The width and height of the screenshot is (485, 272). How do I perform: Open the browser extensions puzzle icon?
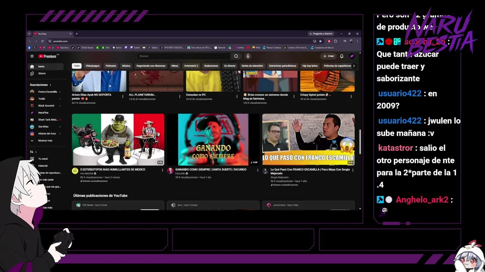[x=335, y=41]
